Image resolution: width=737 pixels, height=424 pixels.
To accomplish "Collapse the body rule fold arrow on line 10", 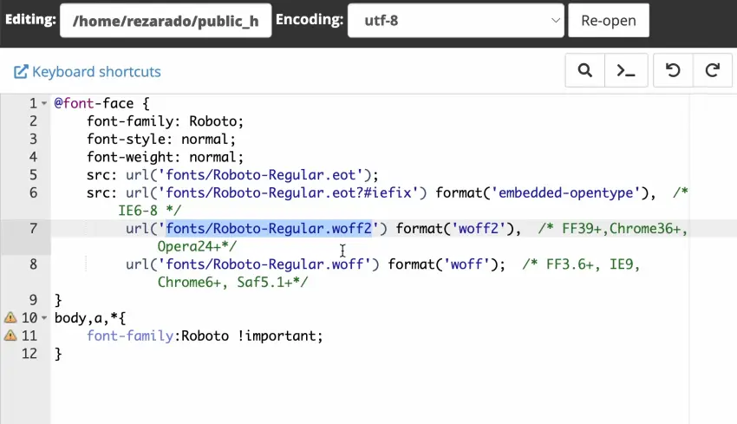I will [44, 318].
